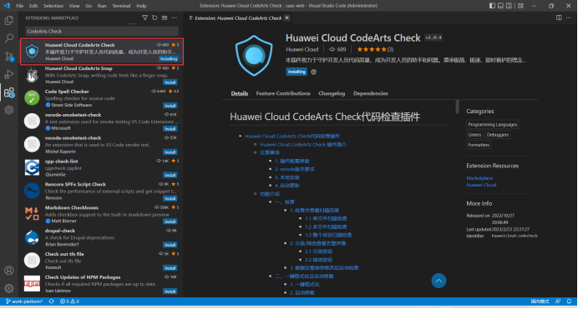Clear extensions search results icon
This screenshot has width=578, height=309.
pyautogui.click(x=165, y=17)
